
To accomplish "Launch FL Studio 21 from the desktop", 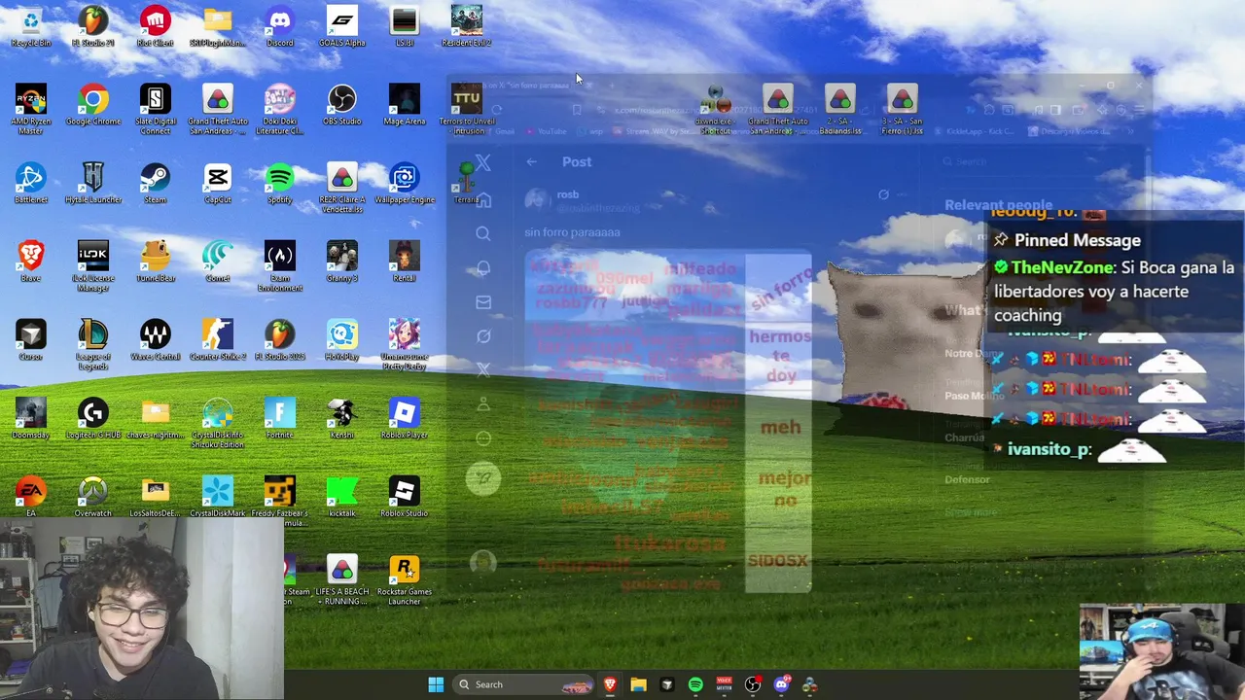I will [x=93, y=26].
